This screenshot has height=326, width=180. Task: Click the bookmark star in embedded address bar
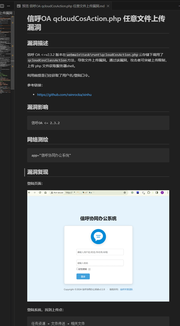(125, 193)
